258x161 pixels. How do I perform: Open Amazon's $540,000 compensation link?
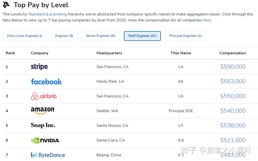tap(233, 111)
